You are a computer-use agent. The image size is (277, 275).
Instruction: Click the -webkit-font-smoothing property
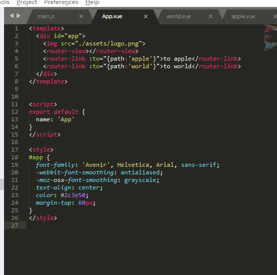coord(75,172)
